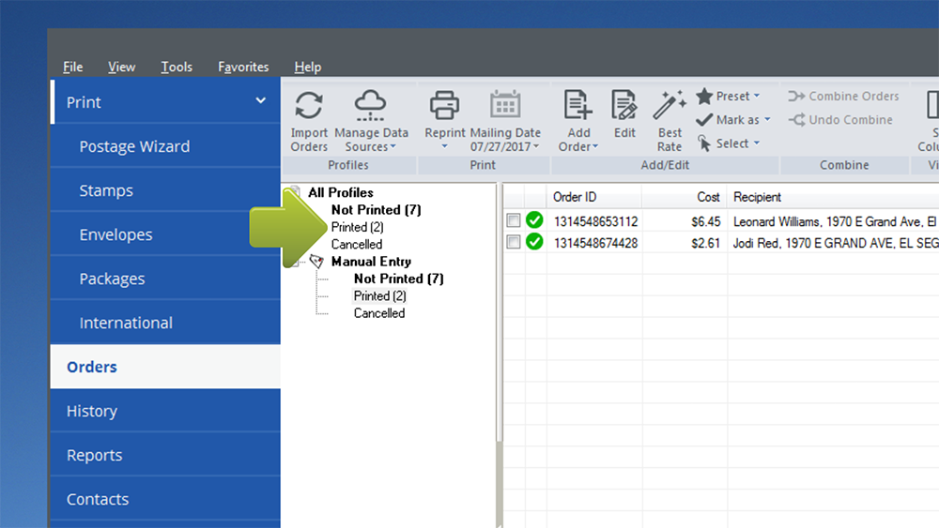
Task: Select the Best Rate wand icon
Action: pos(670,105)
